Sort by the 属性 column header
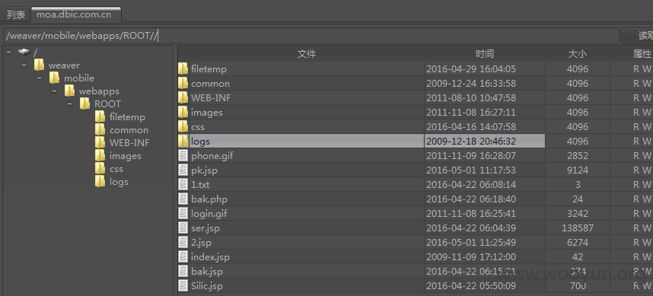 click(632, 54)
